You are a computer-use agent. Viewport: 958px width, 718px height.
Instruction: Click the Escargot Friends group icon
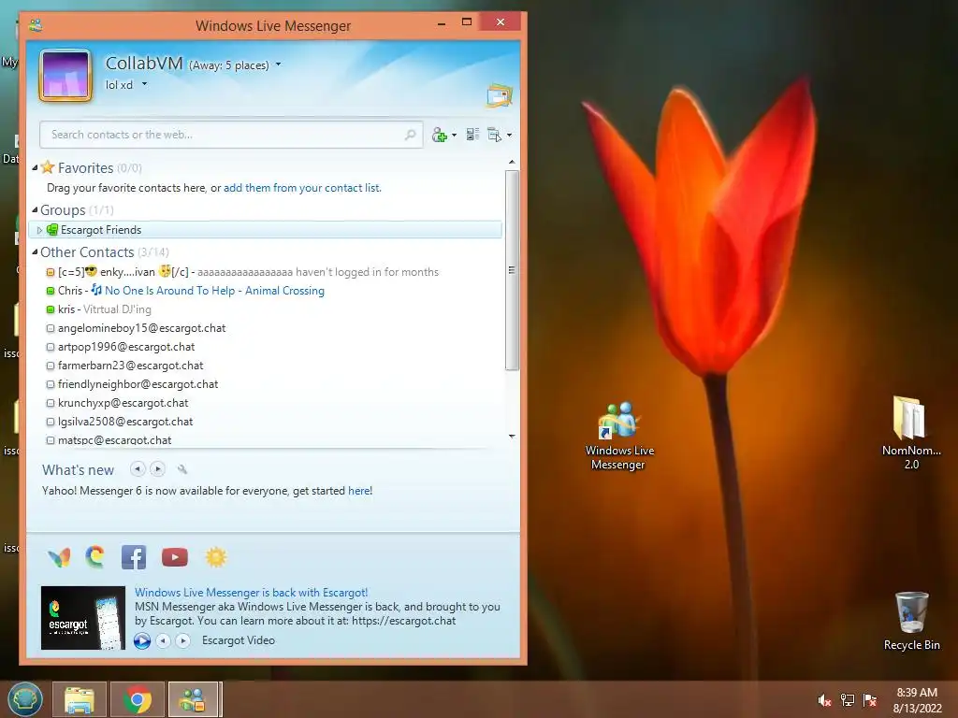coord(52,230)
